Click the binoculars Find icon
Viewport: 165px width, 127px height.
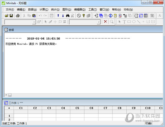pos(68,16)
